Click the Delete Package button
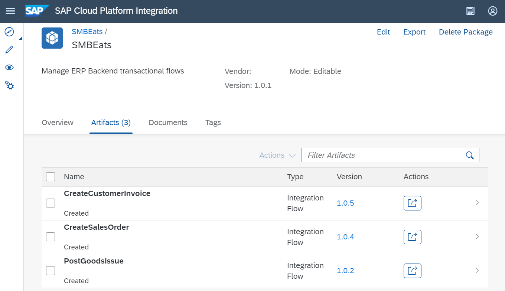The image size is (505, 291). (x=466, y=32)
